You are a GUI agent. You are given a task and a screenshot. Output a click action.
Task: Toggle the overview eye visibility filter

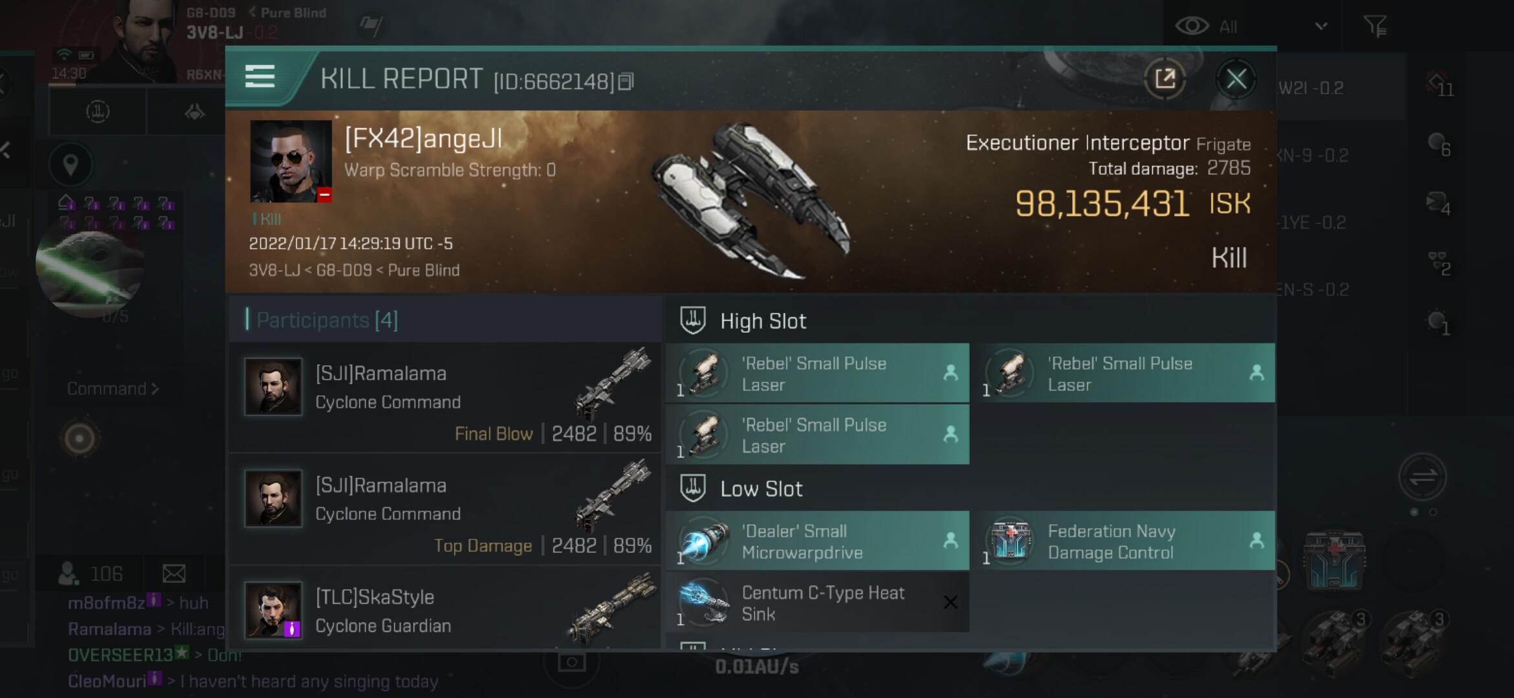[x=1192, y=26]
